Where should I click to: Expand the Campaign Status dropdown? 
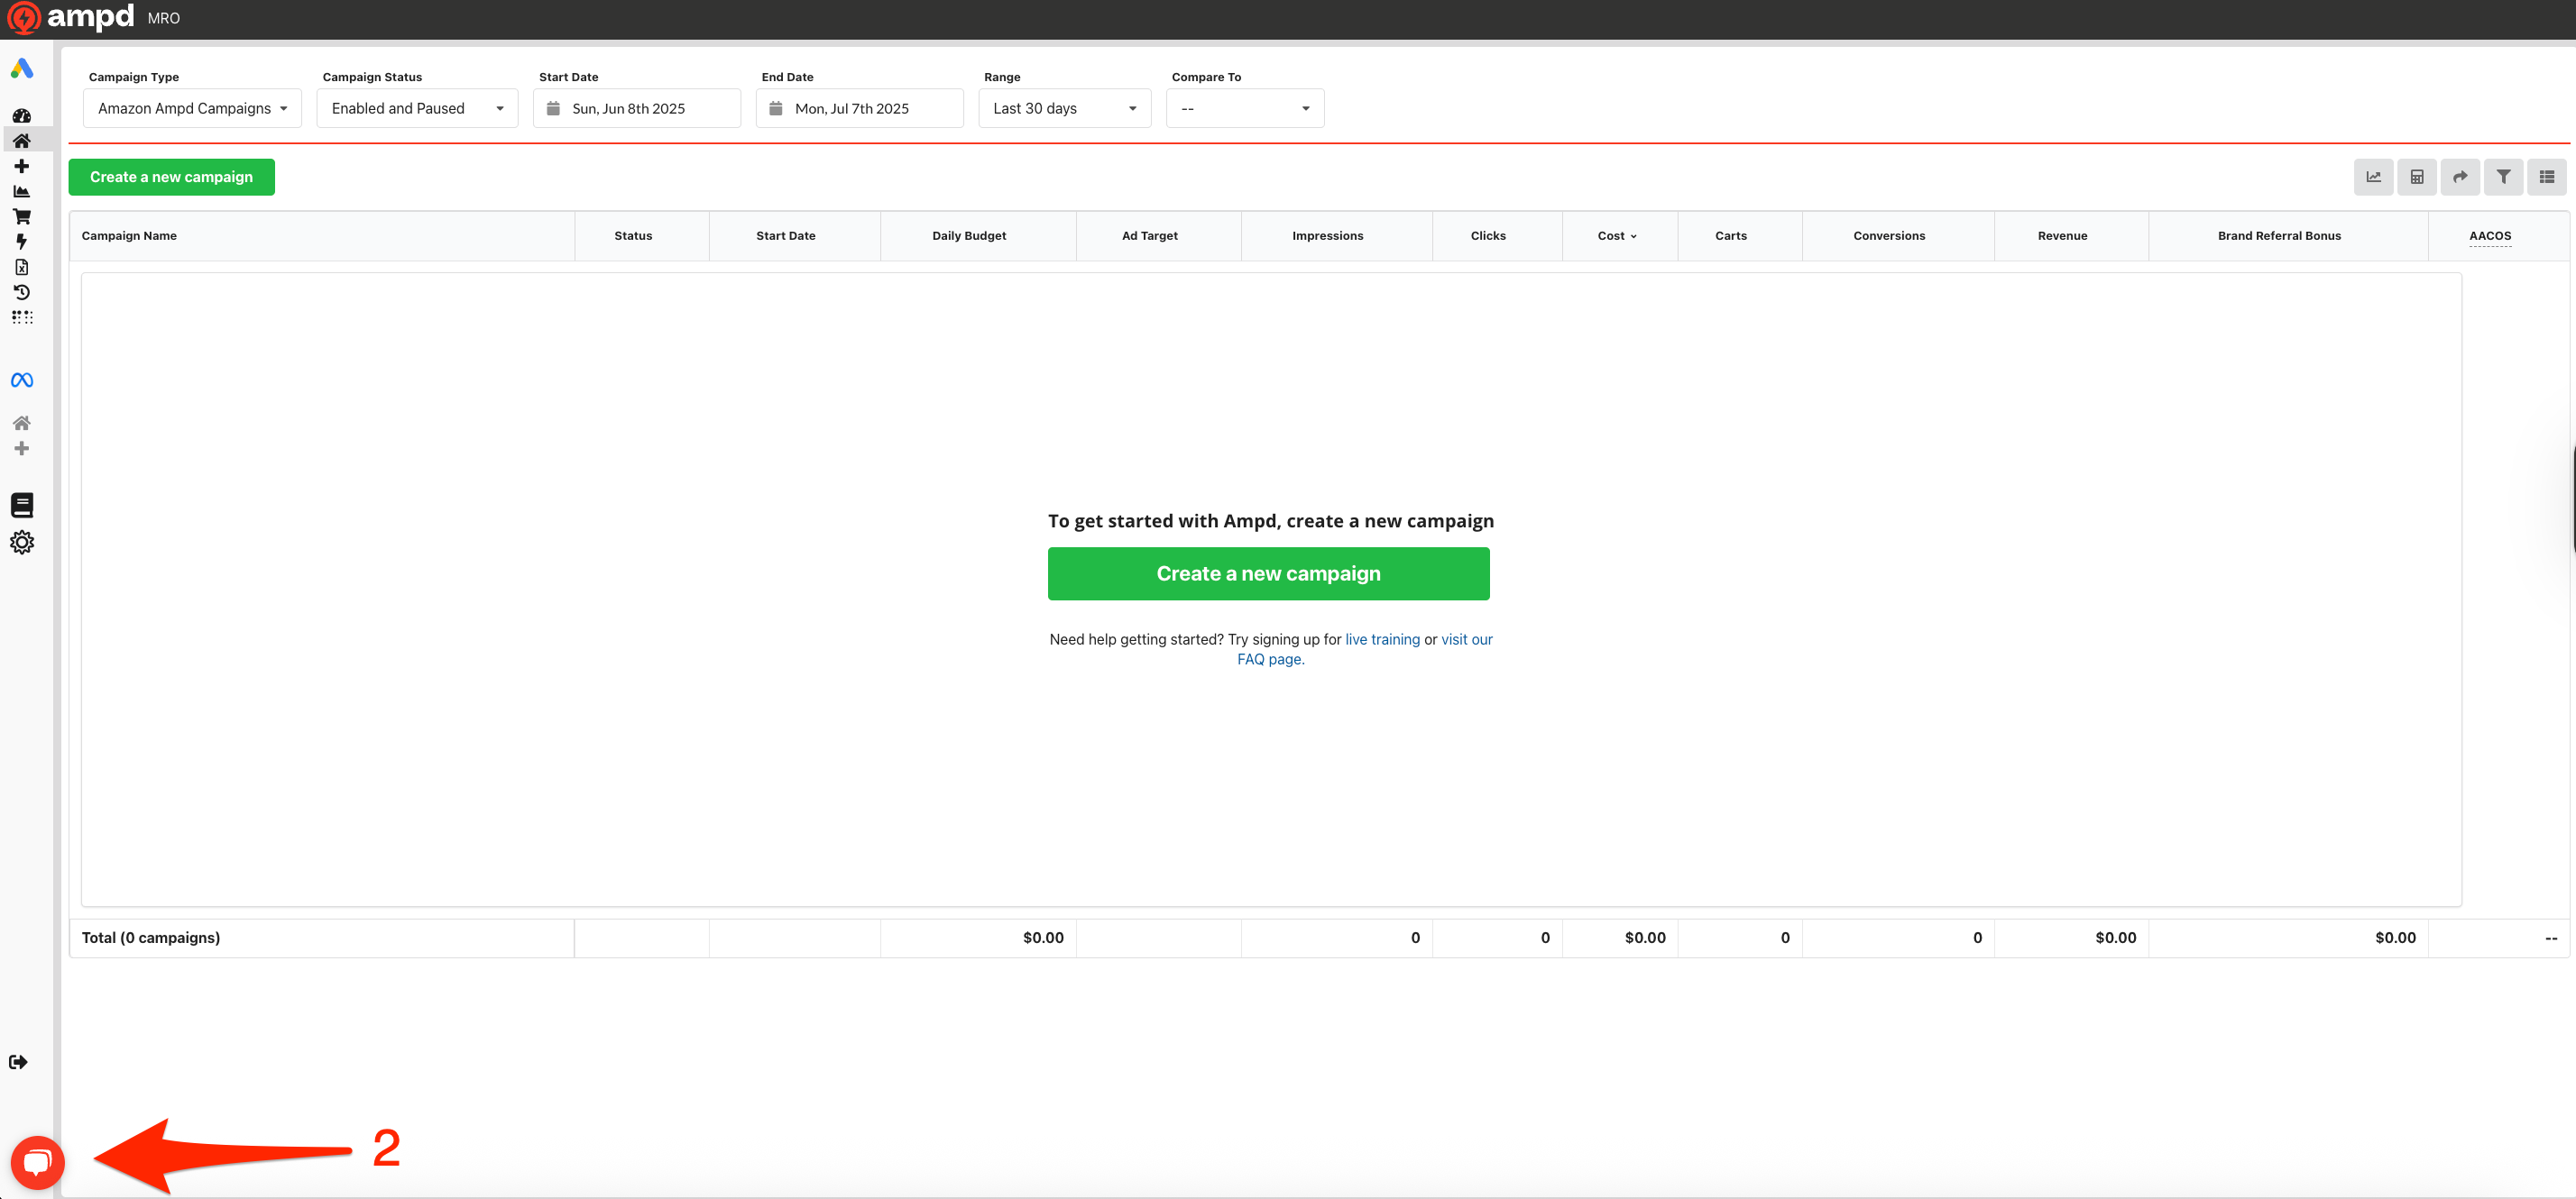pyautogui.click(x=417, y=108)
